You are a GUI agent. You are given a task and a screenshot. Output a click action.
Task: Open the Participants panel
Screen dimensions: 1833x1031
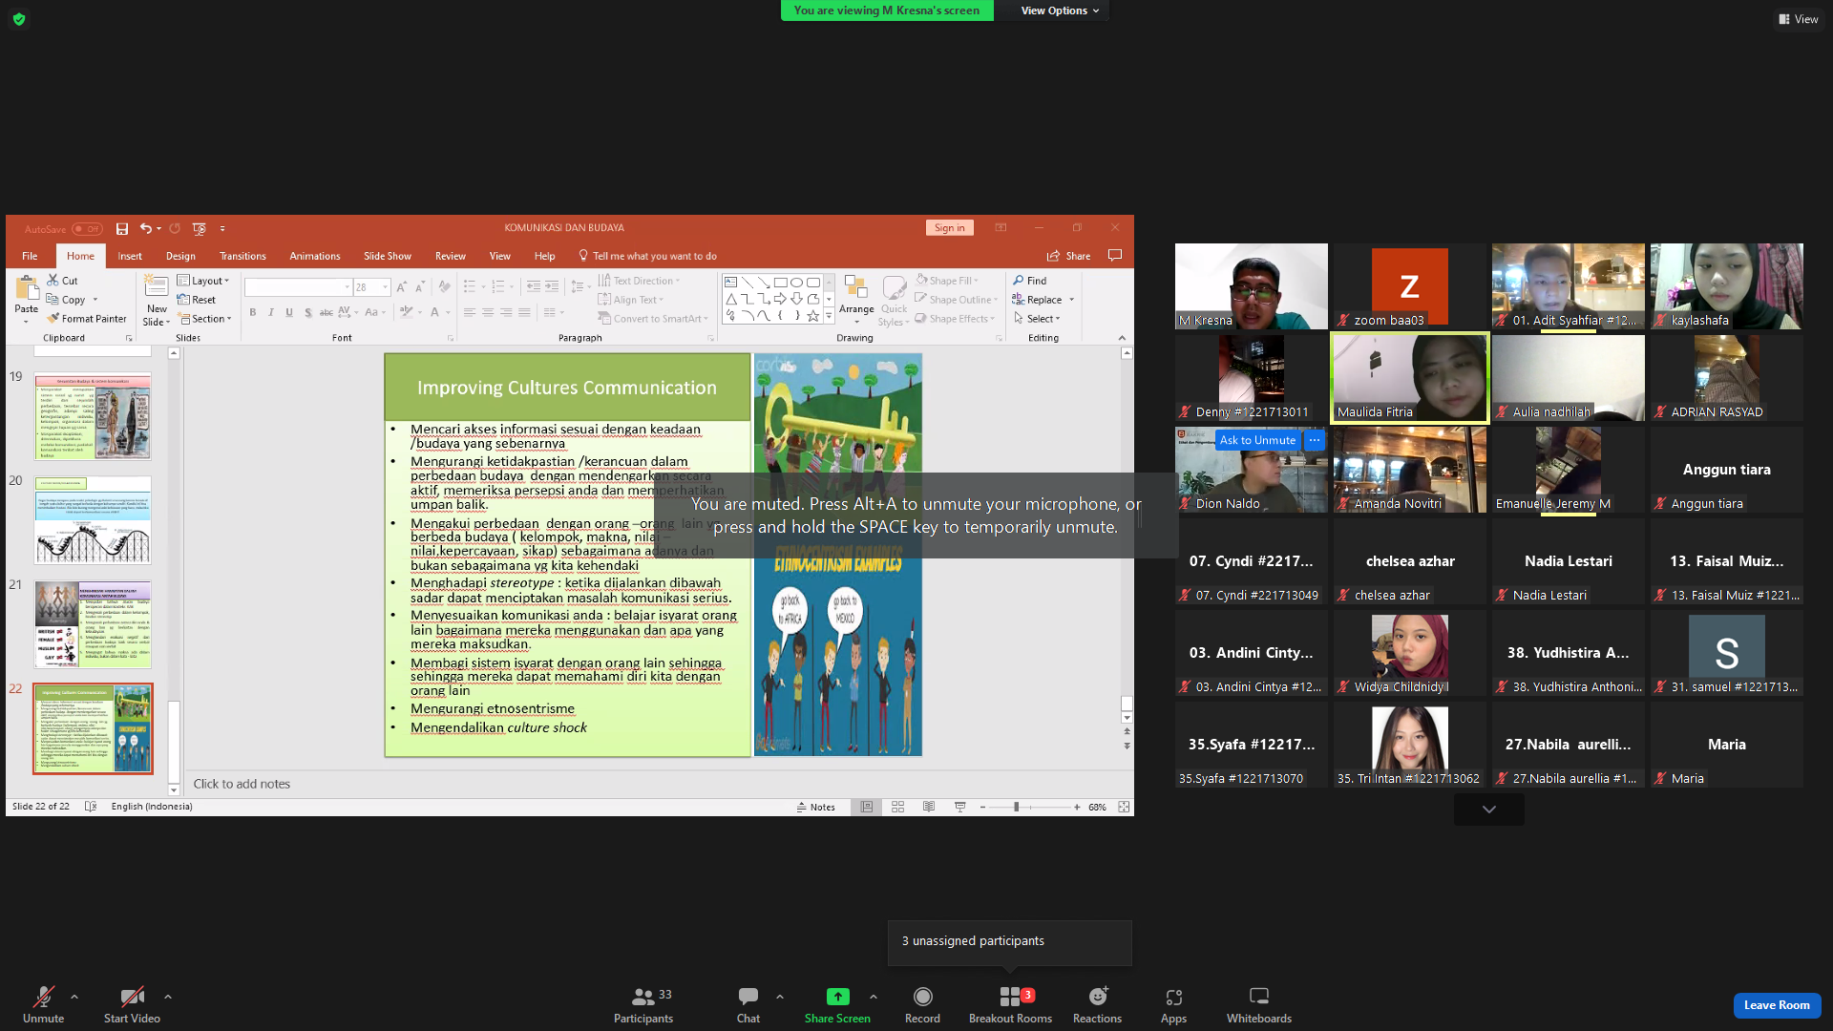click(x=643, y=1004)
